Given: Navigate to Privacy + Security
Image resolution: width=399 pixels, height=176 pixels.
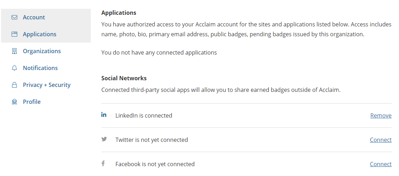Looking at the screenshot, I should [x=47, y=85].
